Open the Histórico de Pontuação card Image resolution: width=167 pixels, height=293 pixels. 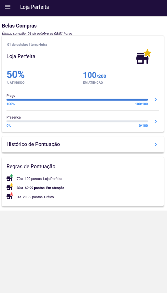coord(83,145)
